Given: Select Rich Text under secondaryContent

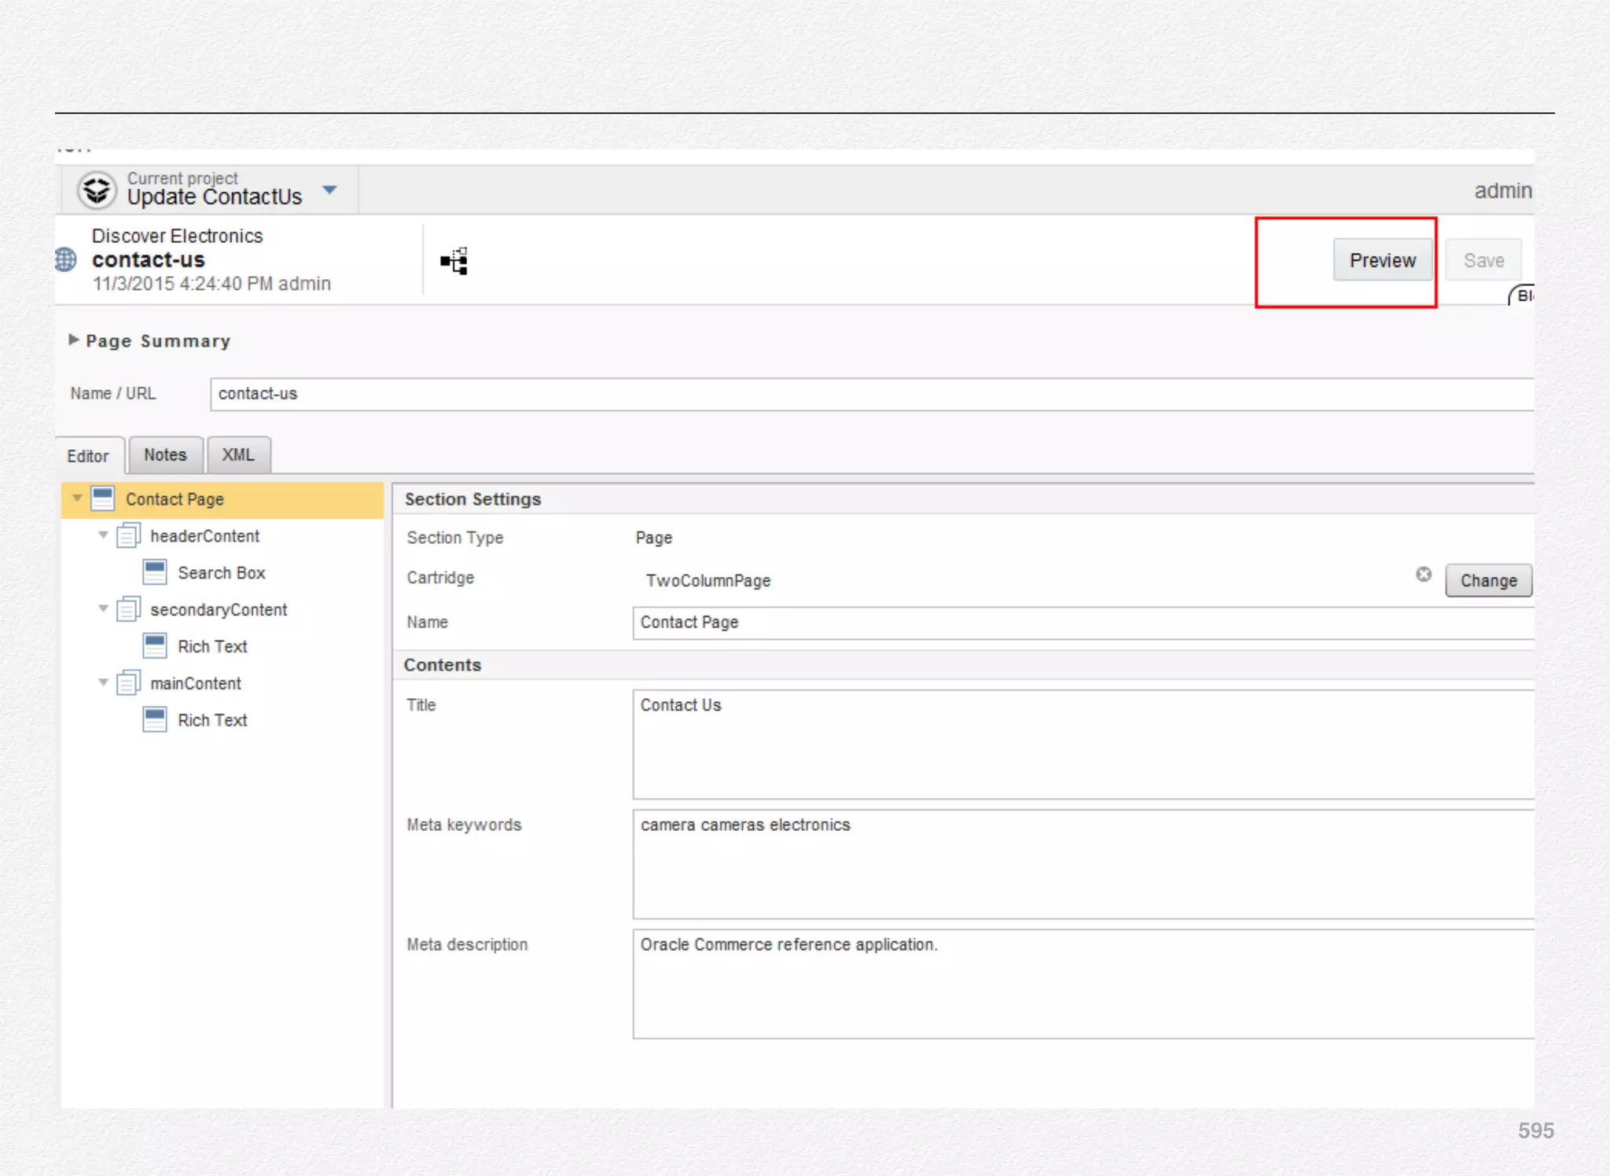Looking at the screenshot, I should [211, 646].
